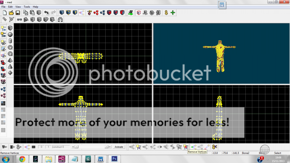This screenshot has height=163, width=290.
Task: Undo the last action
Action: (x=47, y=12)
